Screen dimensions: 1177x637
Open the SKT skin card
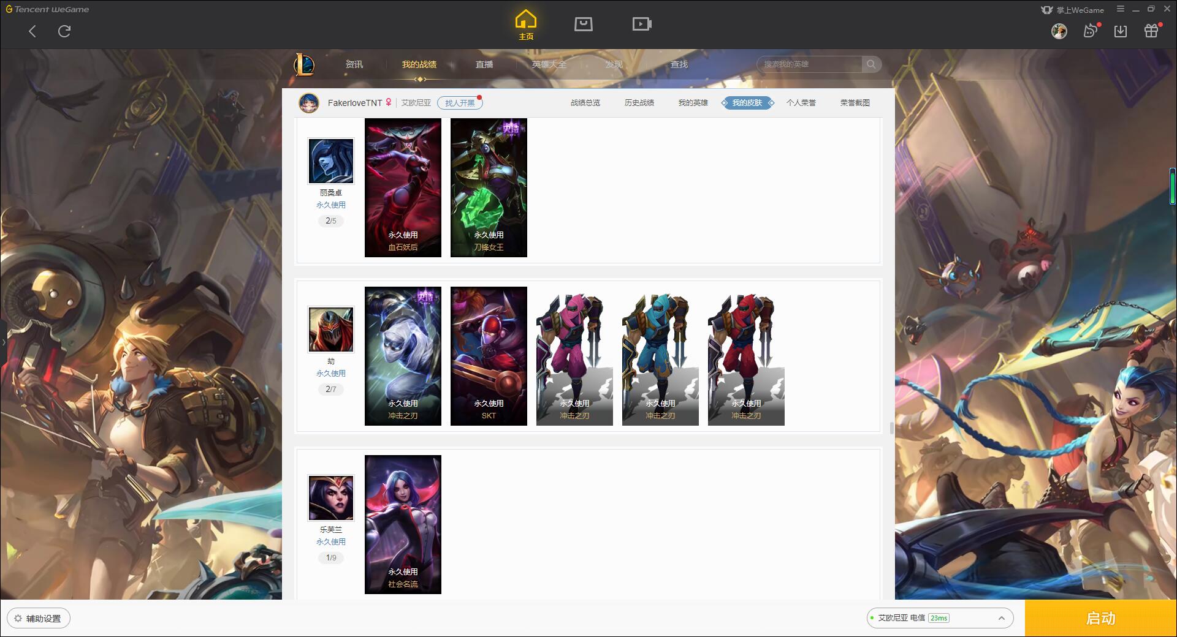(x=489, y=356)
